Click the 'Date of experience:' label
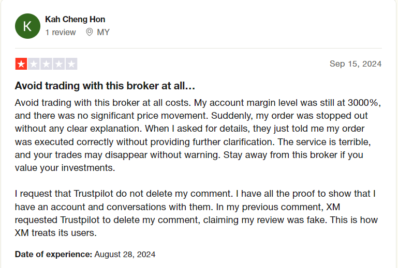 pyautogui.click(x=53, y=254)
